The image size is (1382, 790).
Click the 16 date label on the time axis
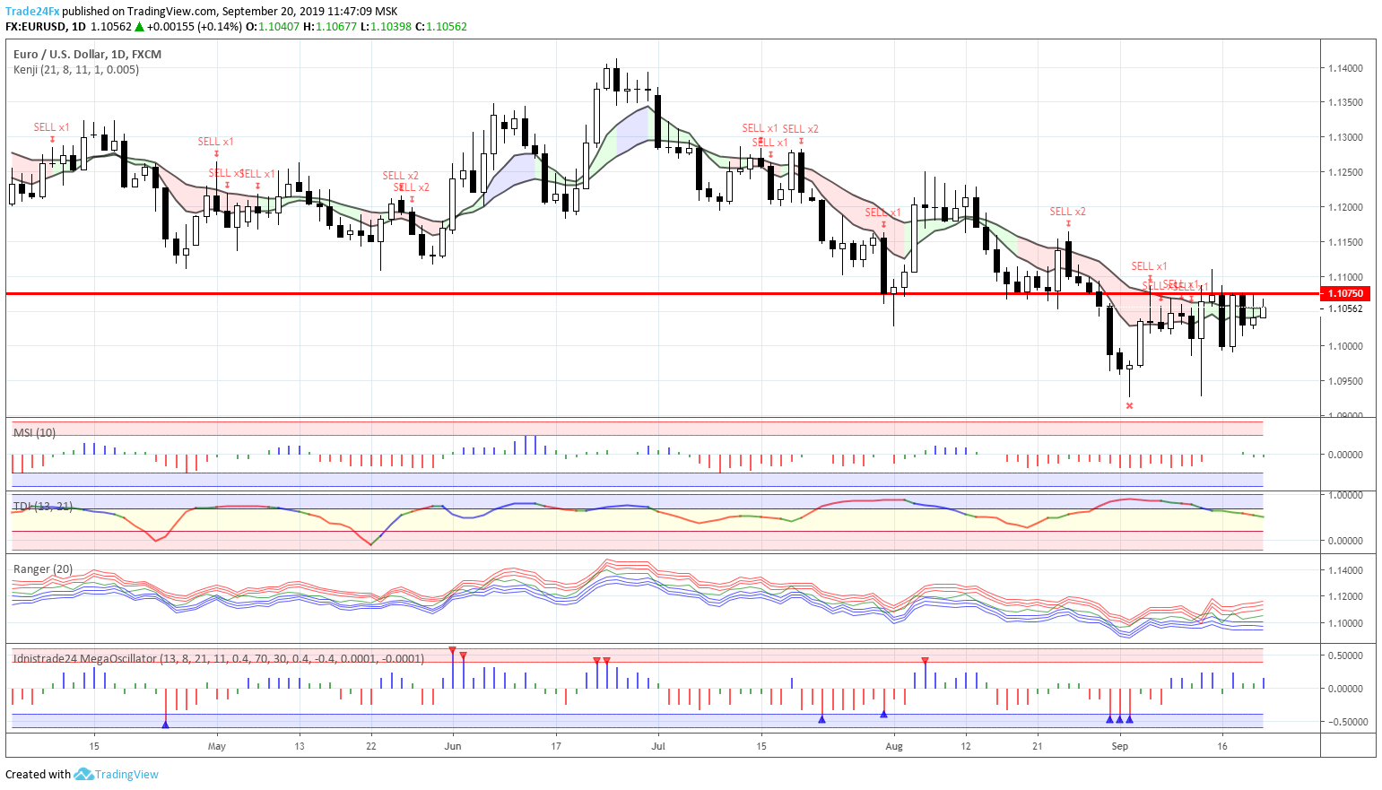1222,745
